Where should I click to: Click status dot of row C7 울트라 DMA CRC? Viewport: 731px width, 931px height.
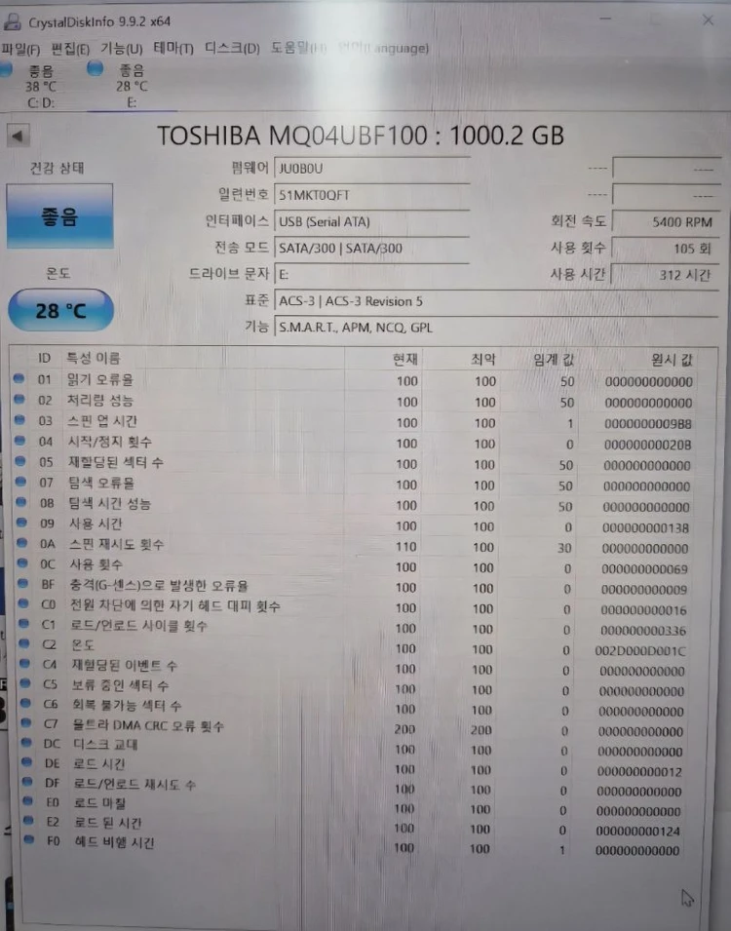click(x=25, y=723)
